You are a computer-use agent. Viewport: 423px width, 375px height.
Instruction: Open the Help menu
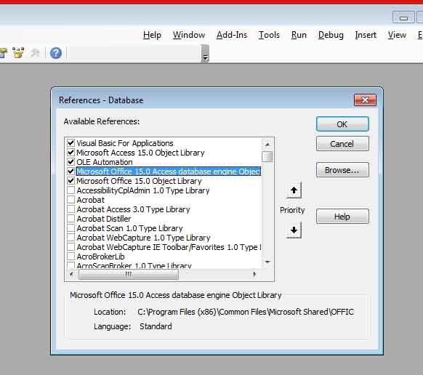(x=152, y=35)
